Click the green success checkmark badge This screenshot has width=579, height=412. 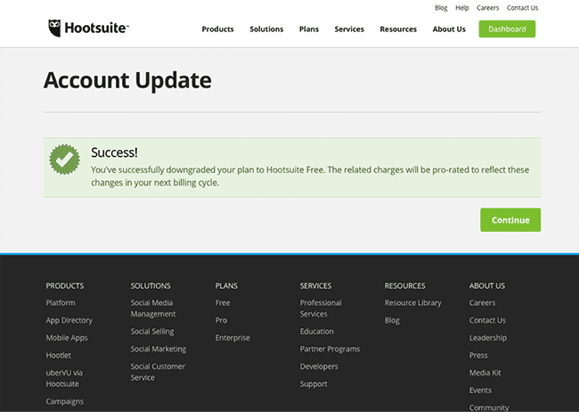pos(65,160)
